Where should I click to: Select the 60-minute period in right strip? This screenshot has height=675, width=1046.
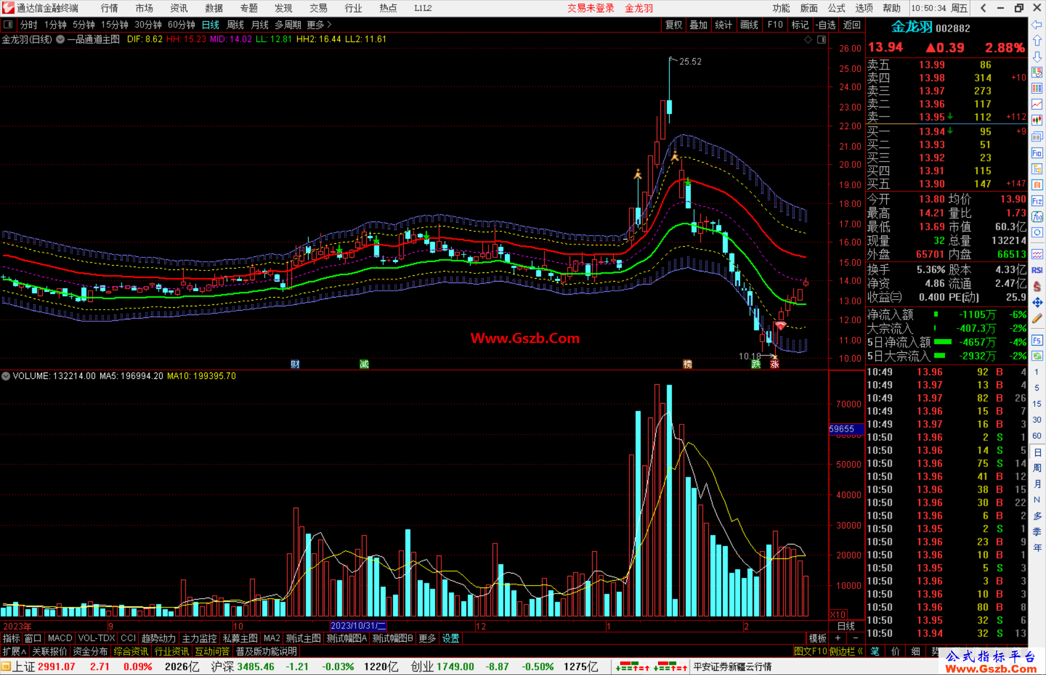(x=1037, y=435)
